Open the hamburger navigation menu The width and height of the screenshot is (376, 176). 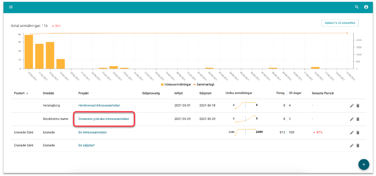pyautogui.click(x=11, y=7)
